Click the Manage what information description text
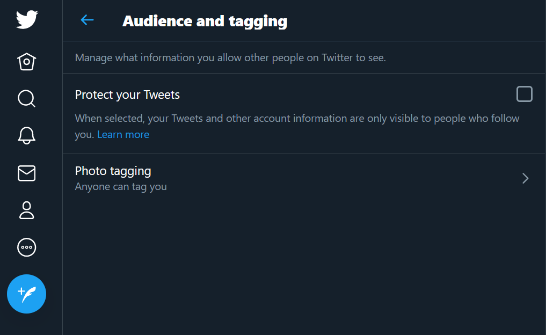 point(230,57)
